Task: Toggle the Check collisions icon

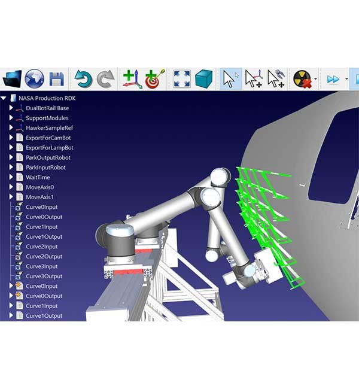Action: pyautogui.click(x=303, y=78)
